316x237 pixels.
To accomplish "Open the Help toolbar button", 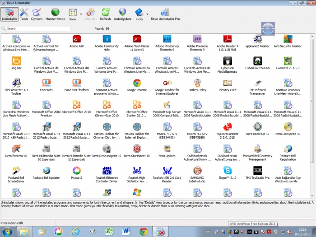I will (139, 14).
